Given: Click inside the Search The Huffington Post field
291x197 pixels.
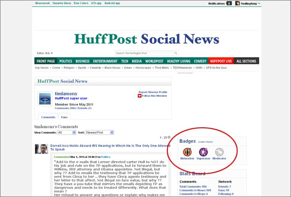Looking at the screenshot, I should point(144,53).
